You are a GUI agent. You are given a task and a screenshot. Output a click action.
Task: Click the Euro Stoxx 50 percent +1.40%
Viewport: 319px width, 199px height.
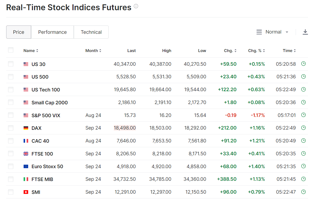tap(256, 167)
